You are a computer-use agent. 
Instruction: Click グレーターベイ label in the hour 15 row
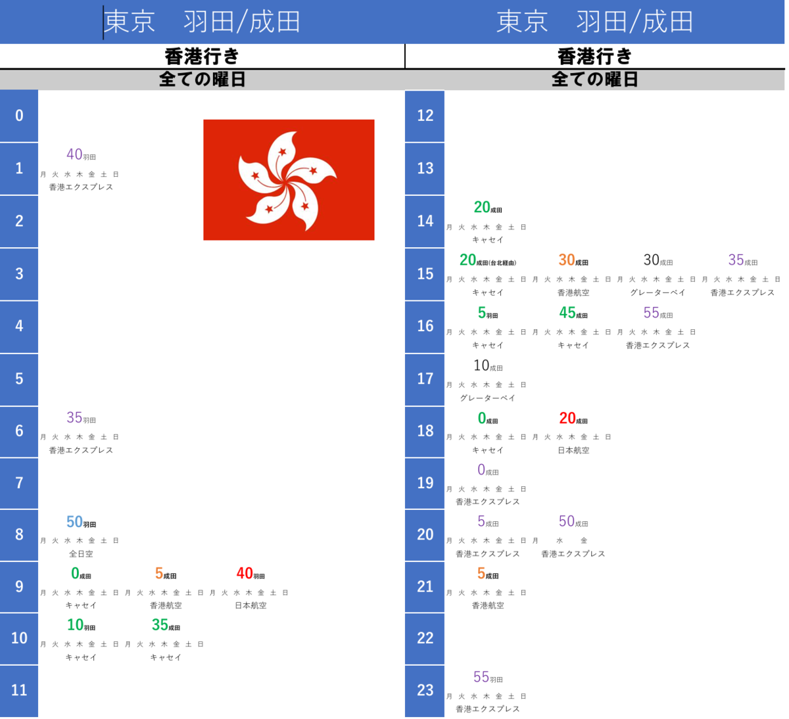click(x=658, y=292)
